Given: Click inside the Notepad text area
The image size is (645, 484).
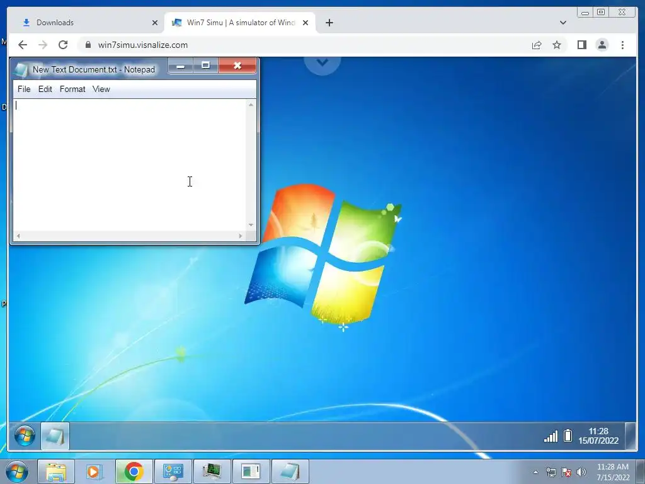Looking at the screenshot, I should point(130,164).
